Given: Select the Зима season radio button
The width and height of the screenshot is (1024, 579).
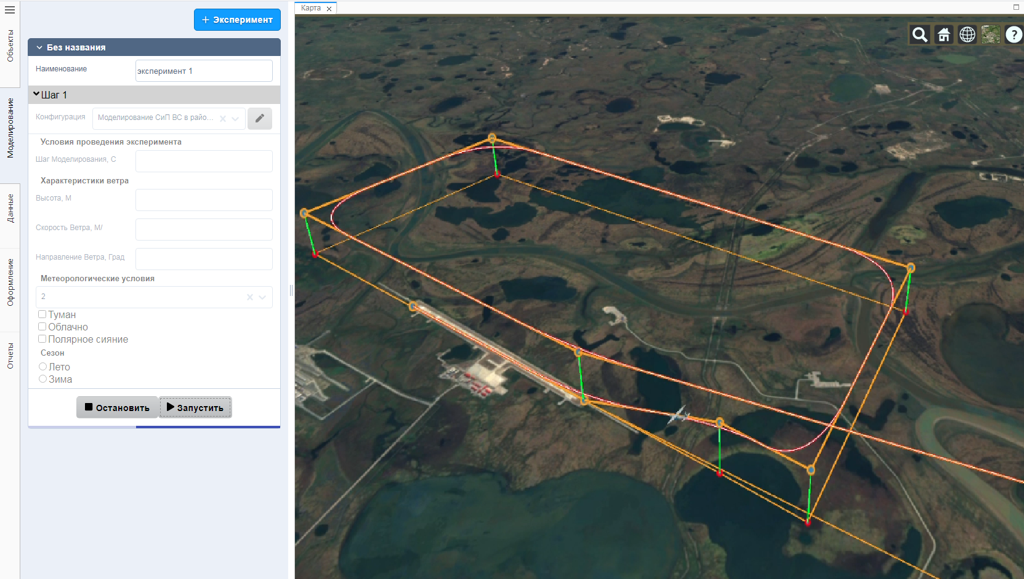Looking at the screenshot, I should [x=43, y=379].
